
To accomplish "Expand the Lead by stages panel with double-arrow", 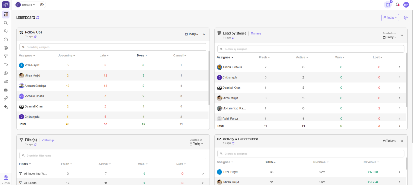I will pos(402,35).
